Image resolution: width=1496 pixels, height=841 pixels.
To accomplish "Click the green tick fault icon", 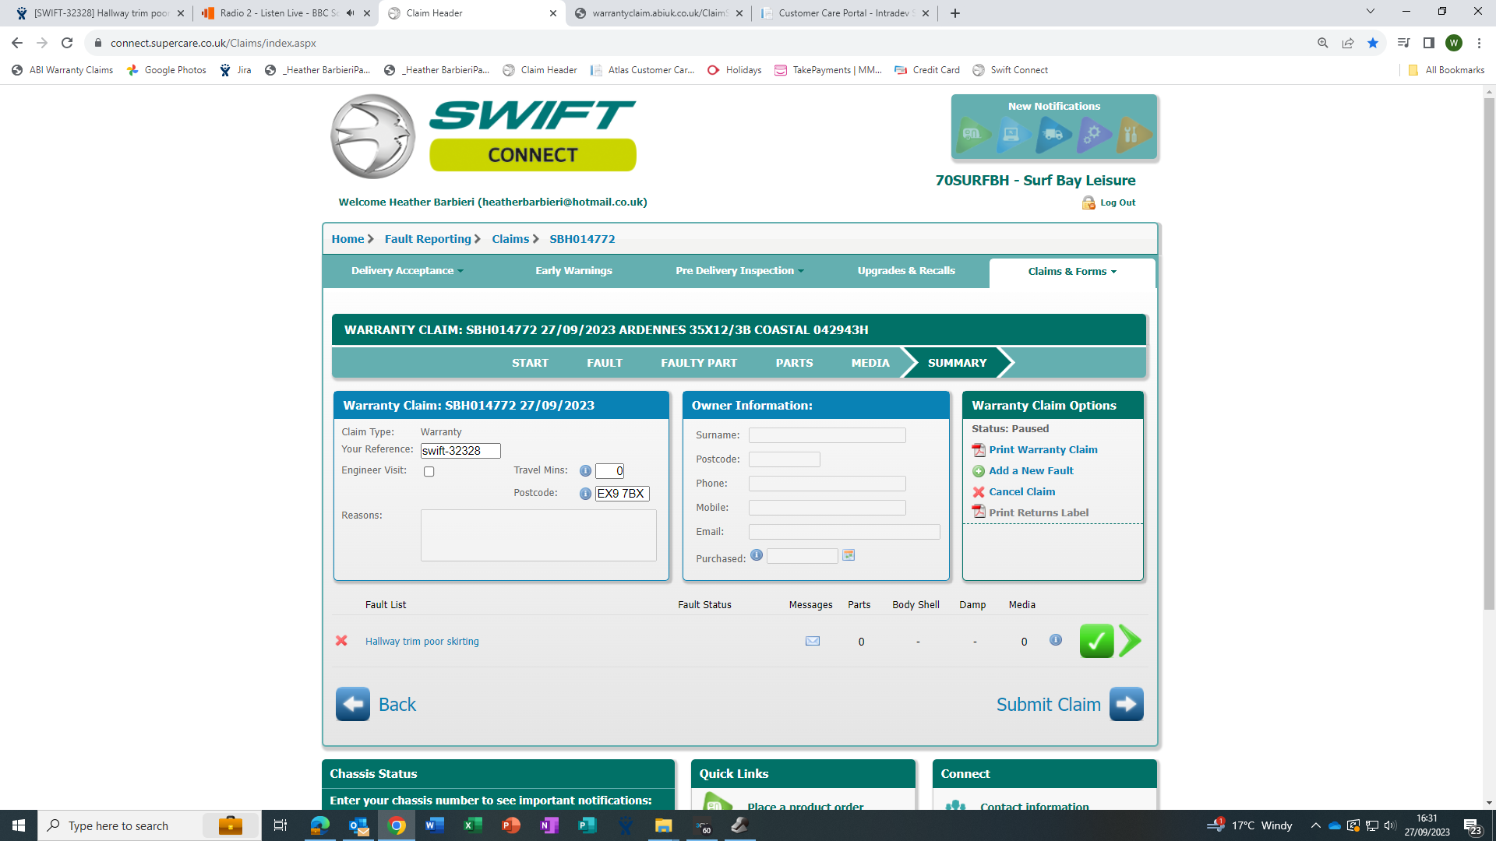I will pos(1096,641).
